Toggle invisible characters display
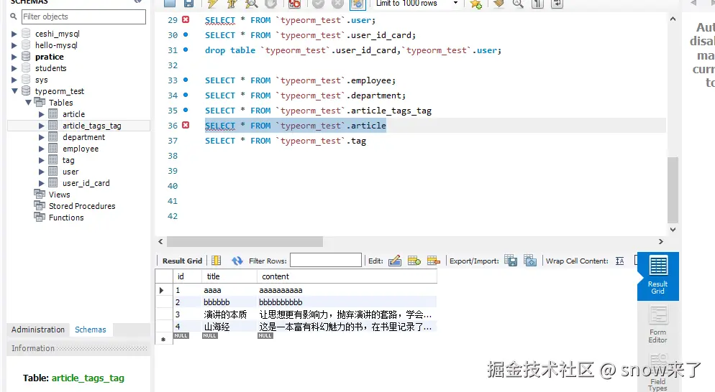 [537, 4]
